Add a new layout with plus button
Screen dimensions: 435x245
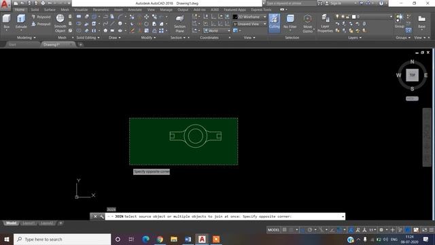pyautogui.click(x=60, y=223)
